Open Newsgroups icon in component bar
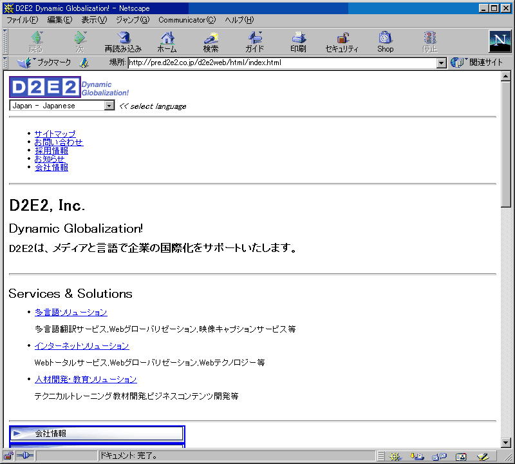The image size is (515, 464). [x=439, y=456]
